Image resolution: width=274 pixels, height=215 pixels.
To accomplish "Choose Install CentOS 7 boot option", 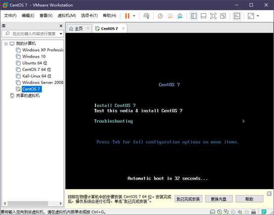I will click(x=115, y=106).
